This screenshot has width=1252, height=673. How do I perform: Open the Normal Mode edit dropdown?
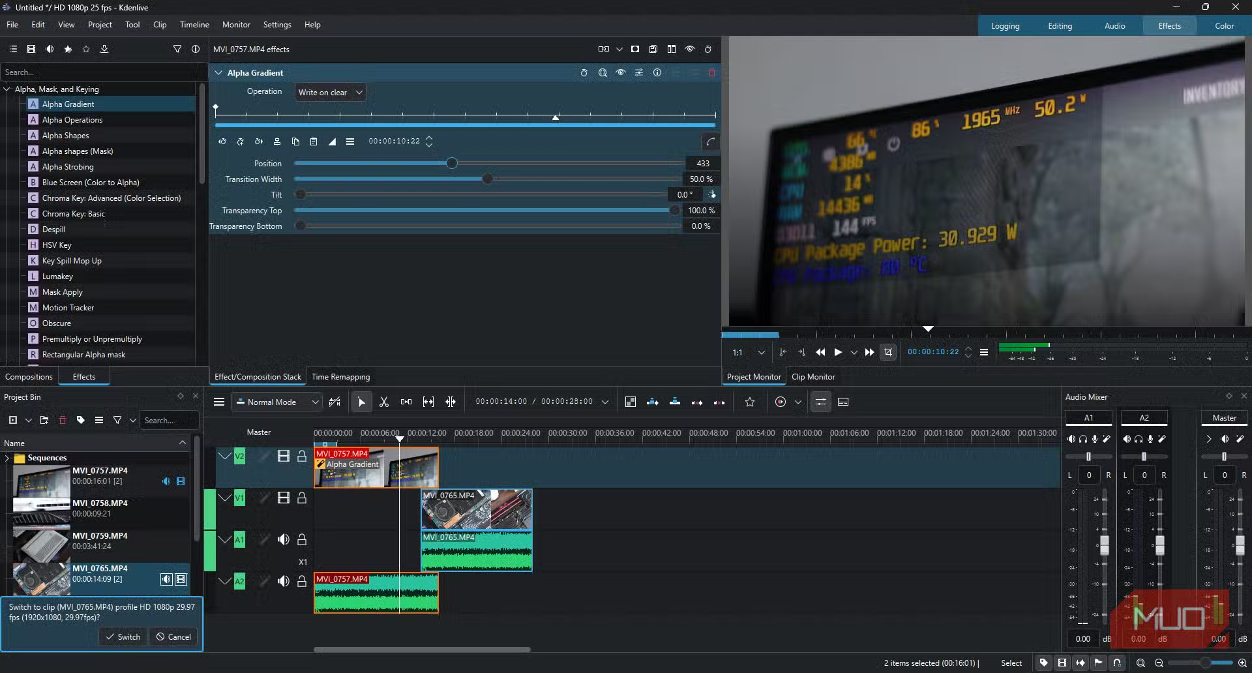[x=276, y=402]
